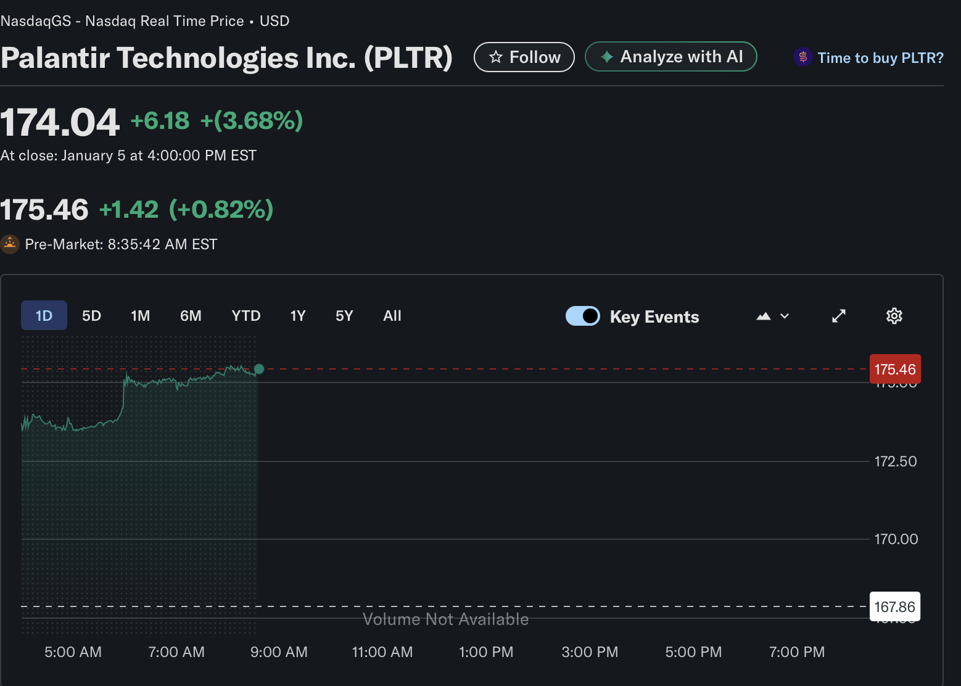Open chart type dropdown chevron
This screenshot has height=686, width=961.
click(x=785, y=316)
